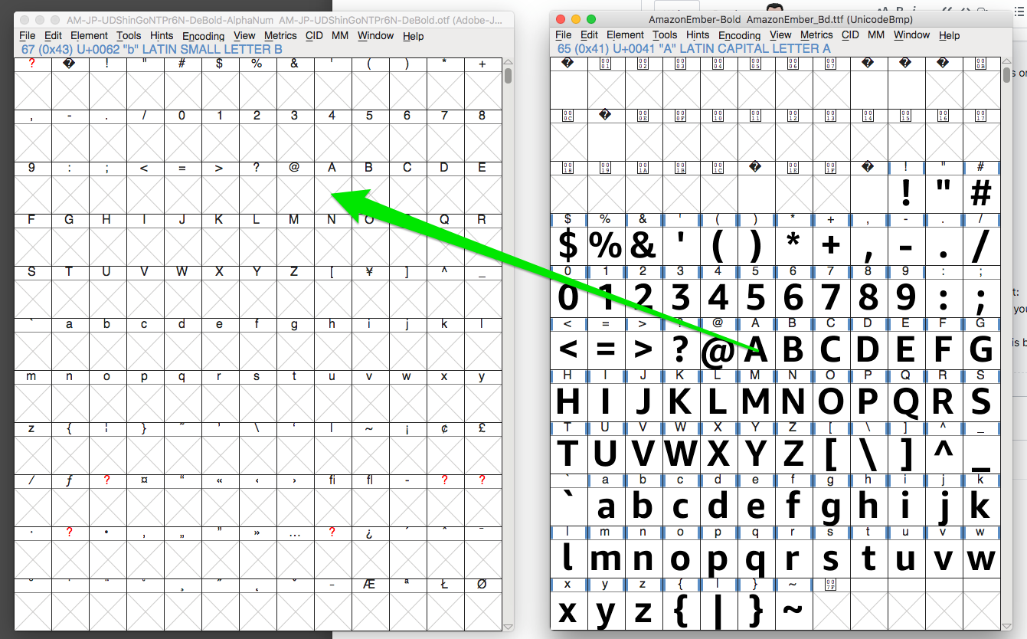Select the "@" glyph in AmazonEmber-Bold

718,349
